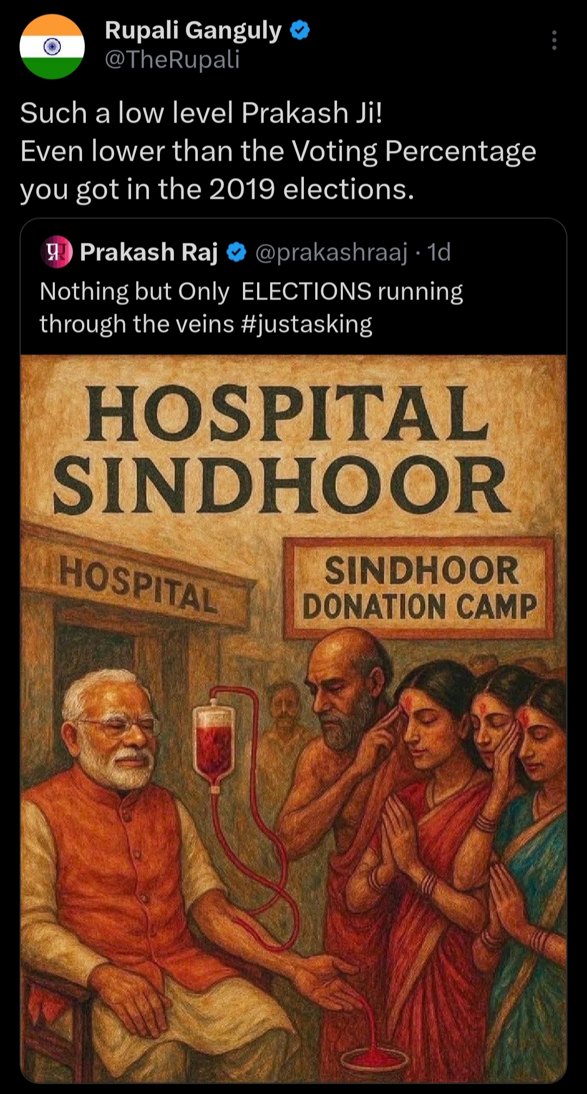Open the three-dot more options menu
587x1094 pixels.
pos(554,40)
